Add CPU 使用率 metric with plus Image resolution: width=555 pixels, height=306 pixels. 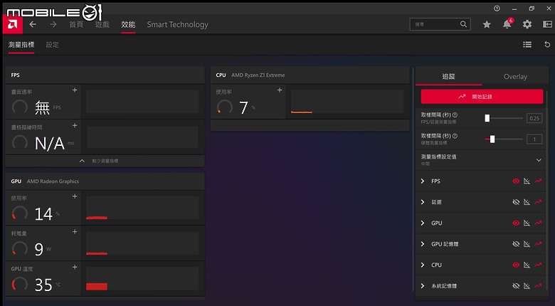tap(280, 90)
